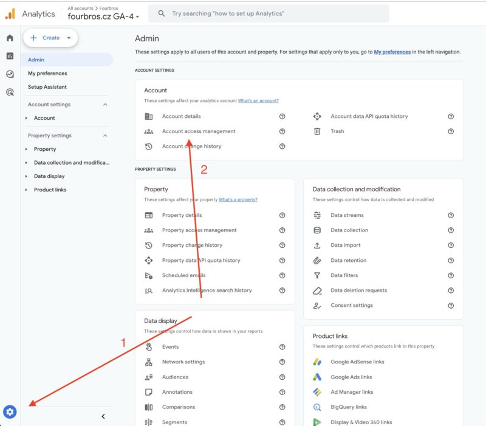Click the BigQuery links icon
The width and height of the screenshot is (486, 426).
(x=317, y=407)
